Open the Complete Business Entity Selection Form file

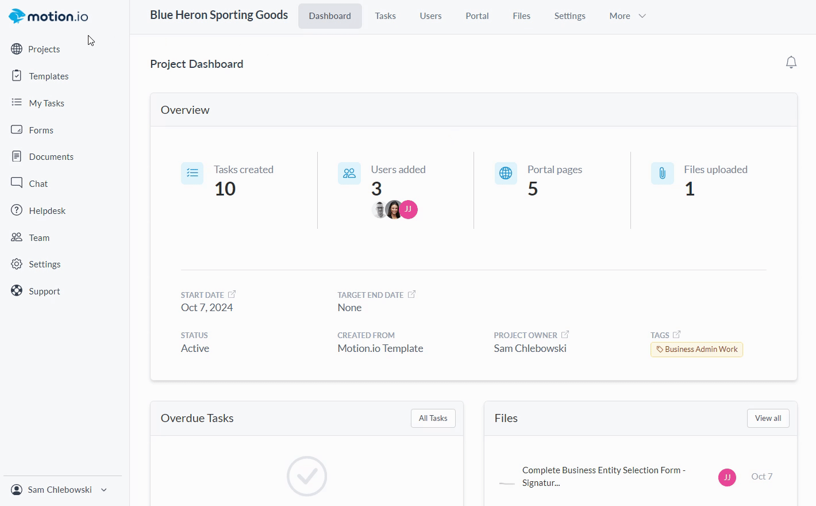pyautogui.click(x=603, y=476)
